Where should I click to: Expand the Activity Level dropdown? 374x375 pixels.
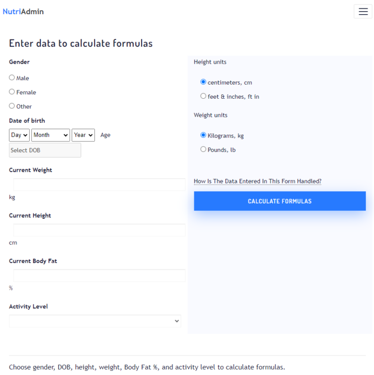[x=95, y=321]
